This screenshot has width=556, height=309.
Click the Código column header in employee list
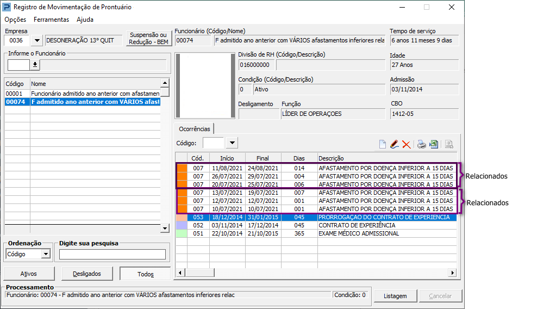coord(17,84)
